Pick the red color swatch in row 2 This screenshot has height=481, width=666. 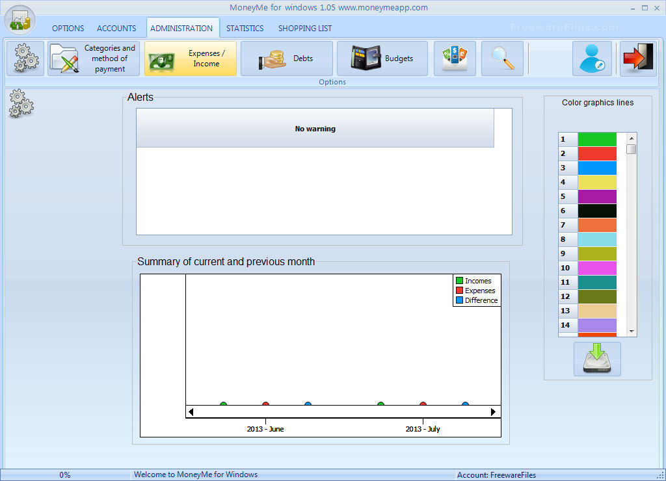pos(597,153)
